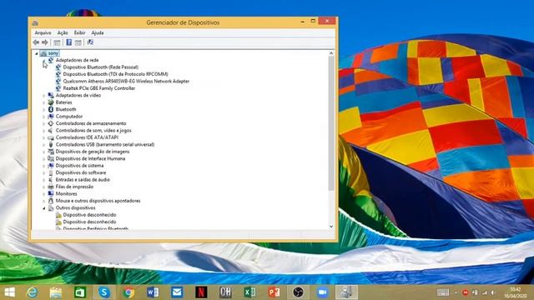The height and width of the screenshot is (300, 534).
Task: Open the Mail app on the taskbar
Action: click(177, 292)
